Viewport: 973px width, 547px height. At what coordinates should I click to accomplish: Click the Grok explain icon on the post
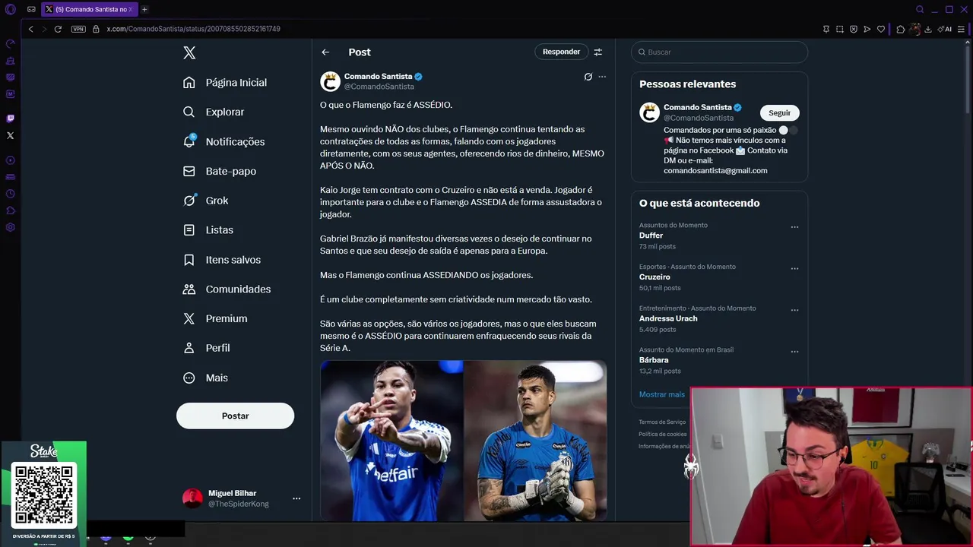(x=588, y=77)
